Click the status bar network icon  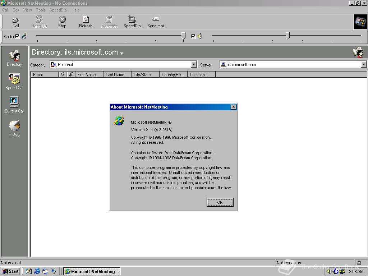pos(359,263)
